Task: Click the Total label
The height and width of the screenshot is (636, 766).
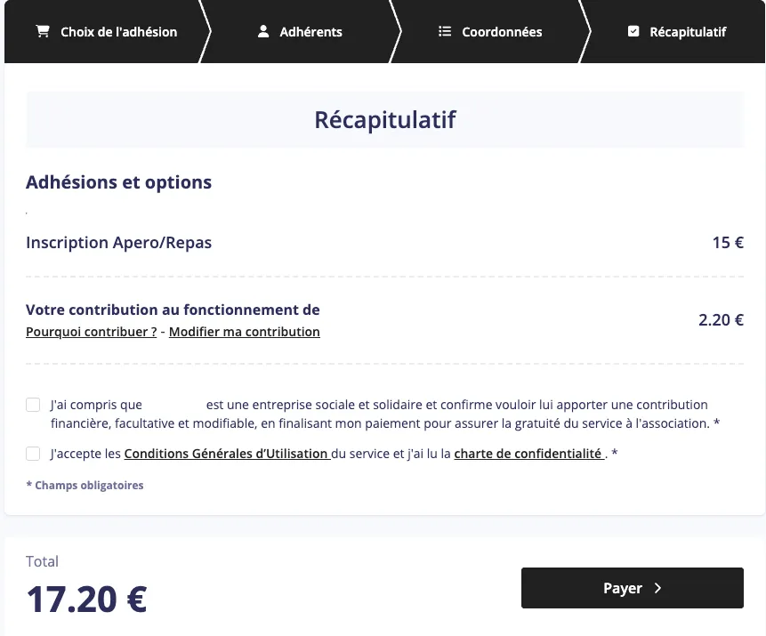Action: click(42, 561)
